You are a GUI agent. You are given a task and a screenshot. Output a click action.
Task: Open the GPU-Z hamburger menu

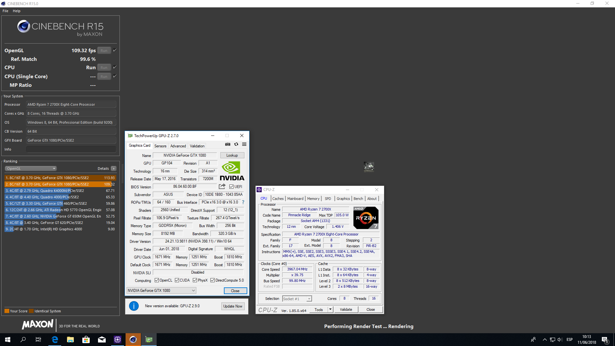[x=244, y=144]
